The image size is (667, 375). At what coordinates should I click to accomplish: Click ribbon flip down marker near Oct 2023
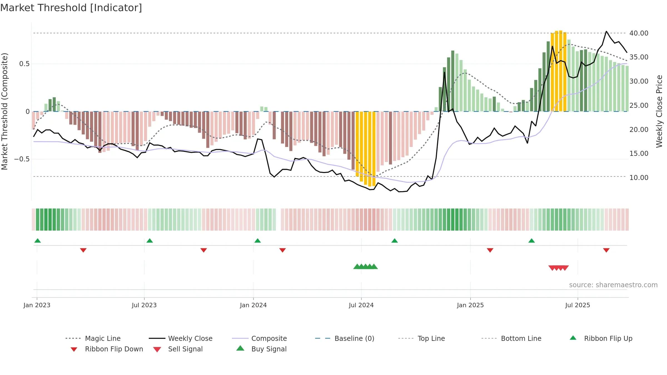[x=203, y=250]
